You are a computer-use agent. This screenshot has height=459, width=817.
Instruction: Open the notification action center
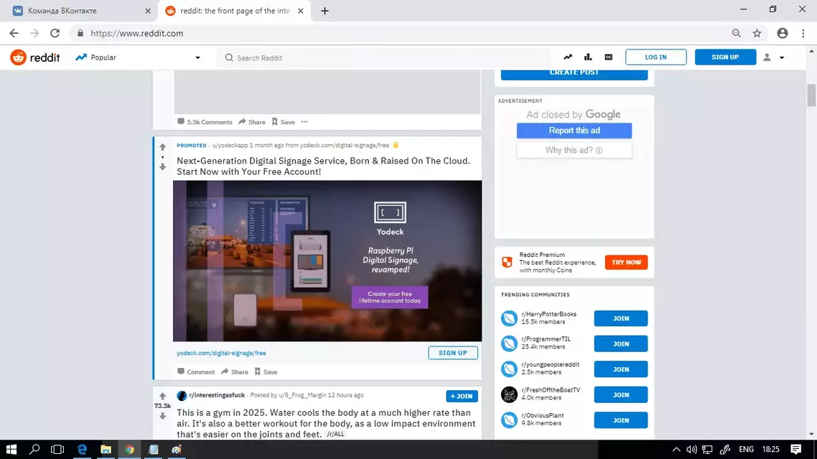click(795, 450)
